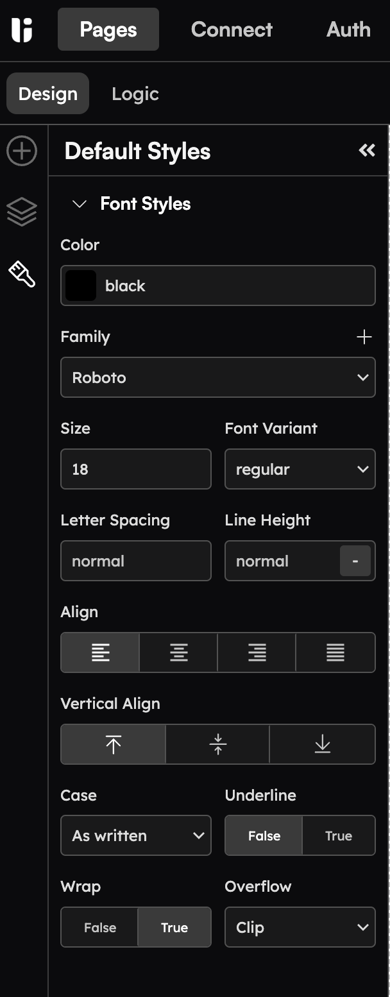Click the add element plus icon in sidebar
The width and height of the screenshot is (390, 997).
[x=22, y=151]
